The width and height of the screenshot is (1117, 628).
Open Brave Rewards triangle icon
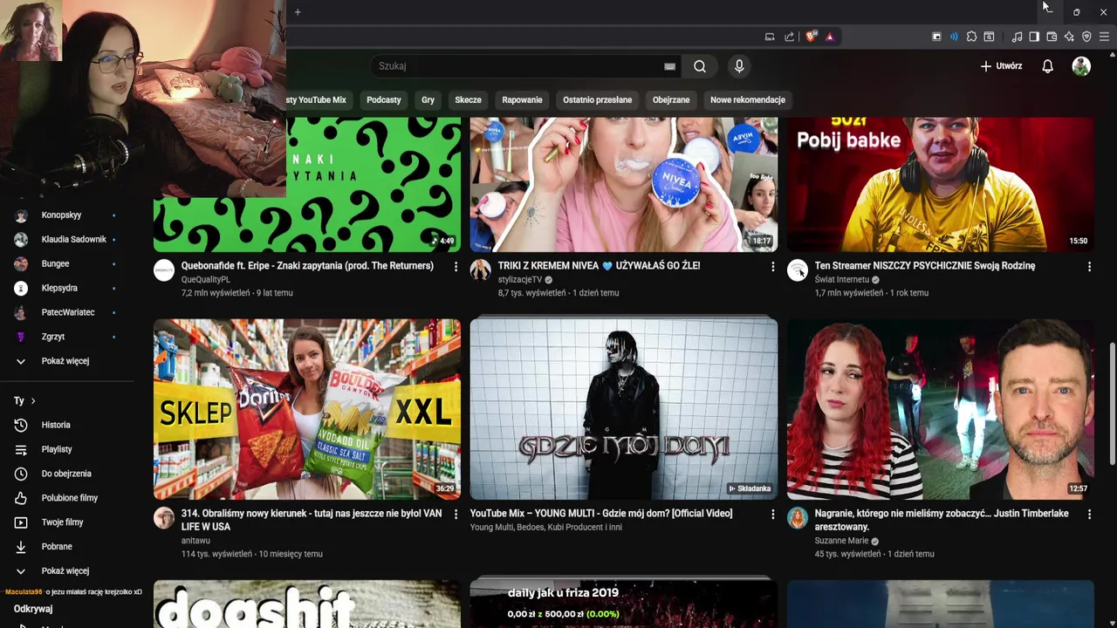click(829, 37)
